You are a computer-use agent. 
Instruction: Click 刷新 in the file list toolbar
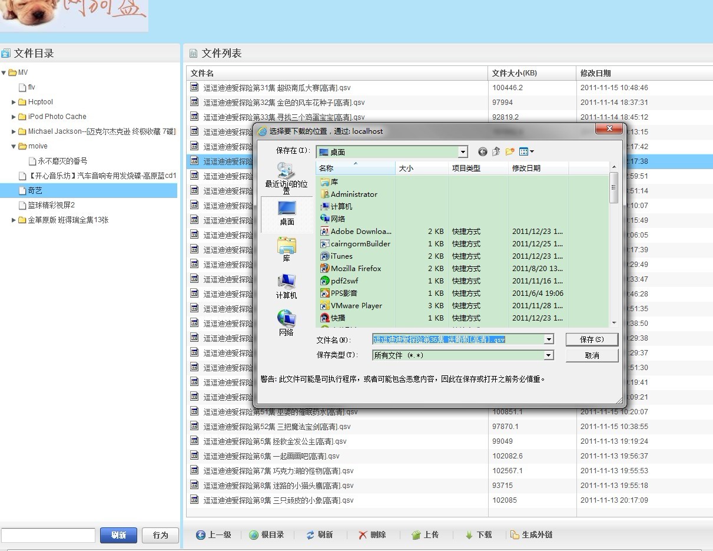point(320,535)
